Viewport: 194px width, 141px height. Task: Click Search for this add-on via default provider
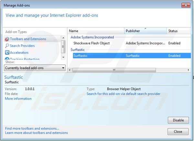[124, 94]
